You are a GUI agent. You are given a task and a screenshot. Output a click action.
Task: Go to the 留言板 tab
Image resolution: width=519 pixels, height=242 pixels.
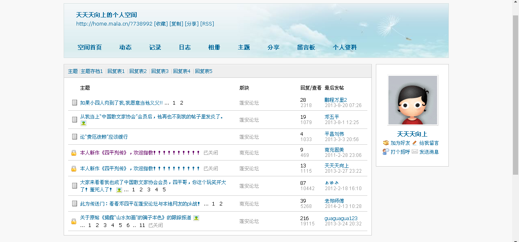306,47
